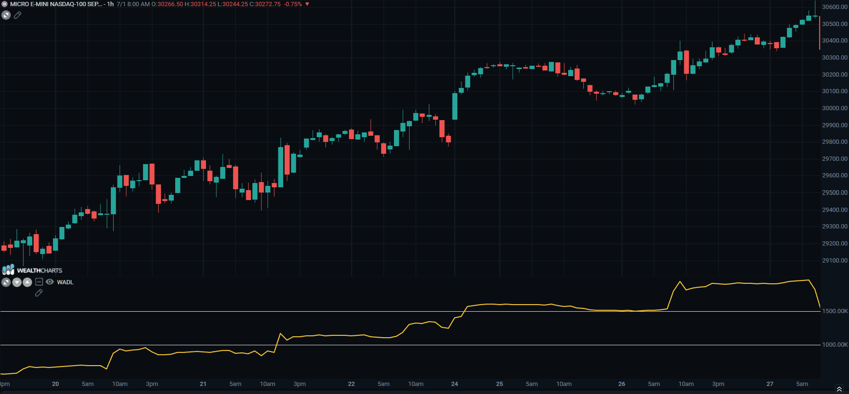Click the WealthCharts logo

32,270
